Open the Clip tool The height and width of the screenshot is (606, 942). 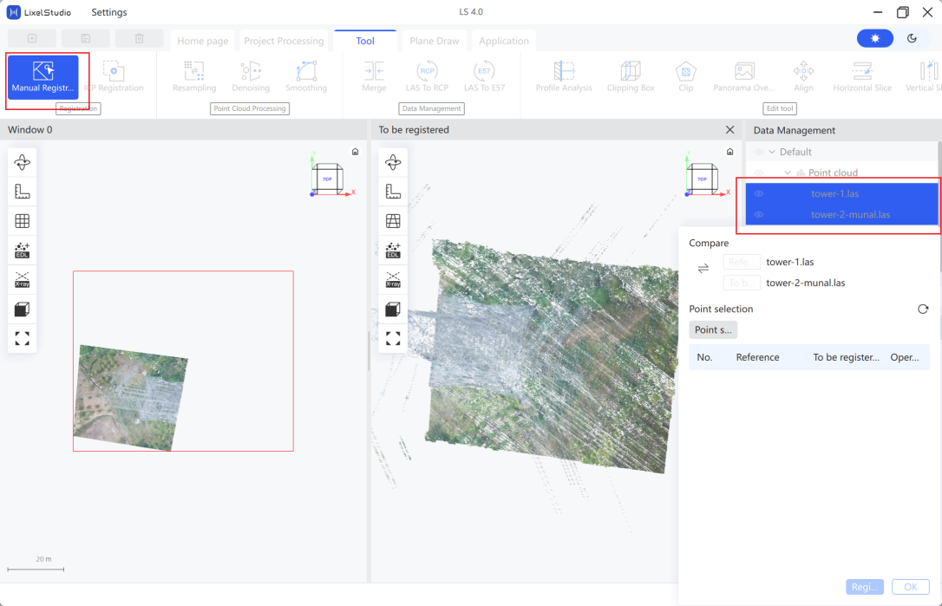pyautogui.click(x=685, y=77)
